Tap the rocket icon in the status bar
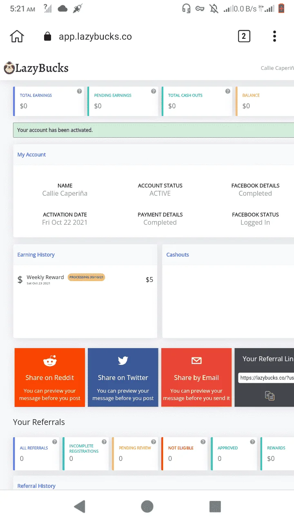 (x=78, y=8)
